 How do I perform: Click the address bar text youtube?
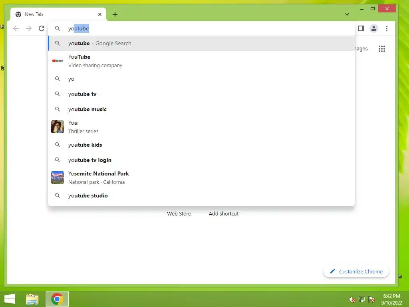79,28
